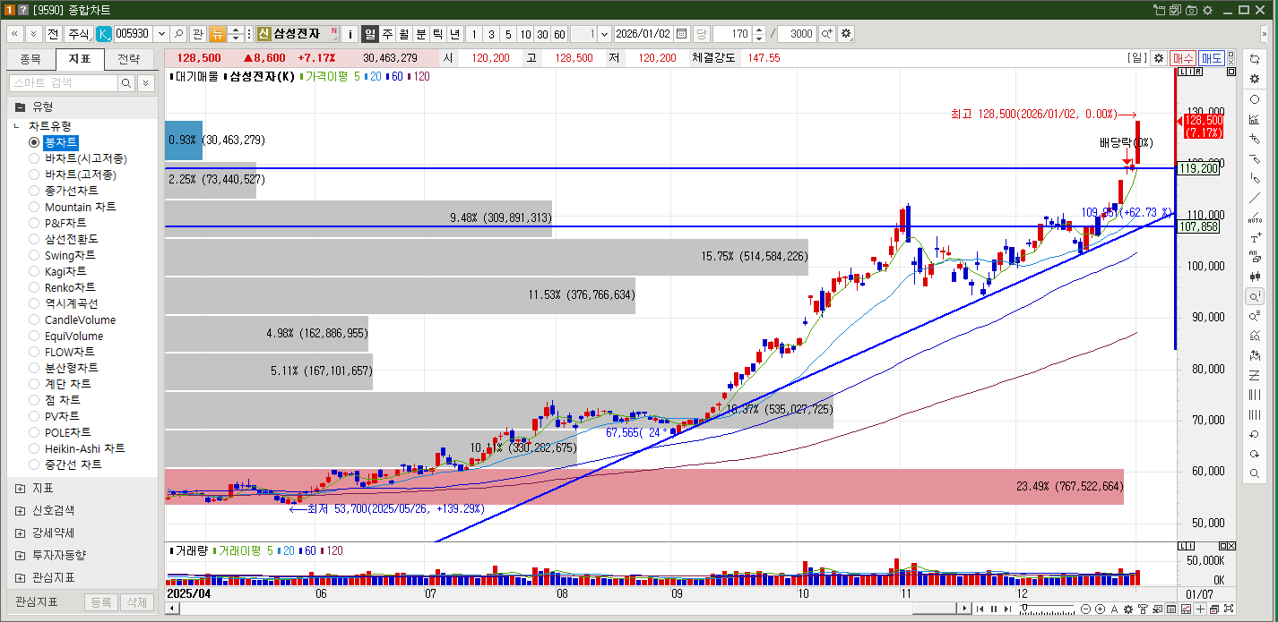Select Mountain 차트 radio option

click(x=34, y=207)
